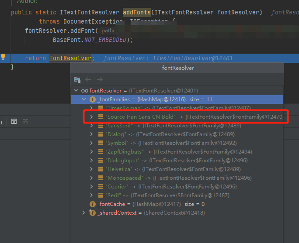The height and width of the screenshot is (243, 299).
Task: Select the "Courier" FontFamily@12496 row
Action: pyautogui.click(x=177, y=187)
